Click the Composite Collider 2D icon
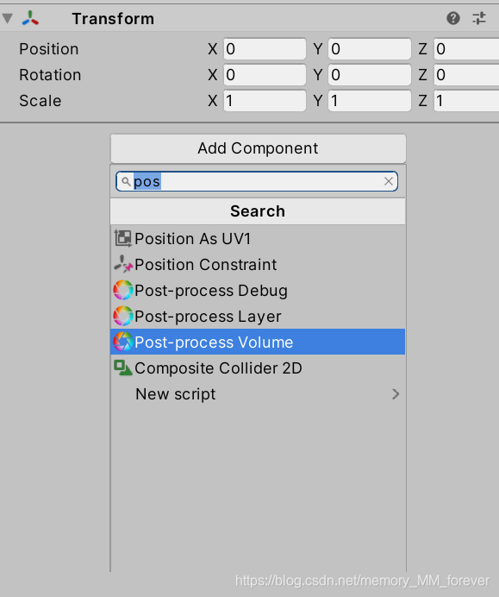This screenshot has height=597, width=499. click(123, 368)
